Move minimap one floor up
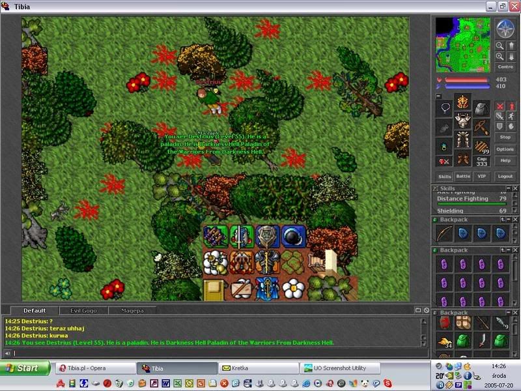 click(x=511, y=46)
